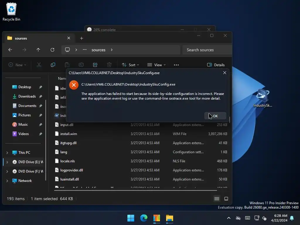Go back in File Explorer
The width and height of the screenshot is (300, 225).
[10, 50]
